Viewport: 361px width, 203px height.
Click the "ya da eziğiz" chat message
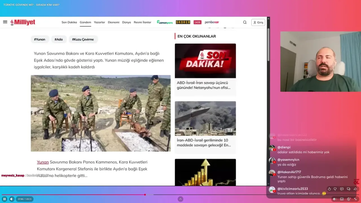pyautogui.click(x=287, y=165)
